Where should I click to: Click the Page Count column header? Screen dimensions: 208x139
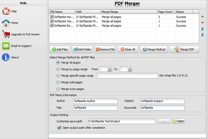[166, 12]
